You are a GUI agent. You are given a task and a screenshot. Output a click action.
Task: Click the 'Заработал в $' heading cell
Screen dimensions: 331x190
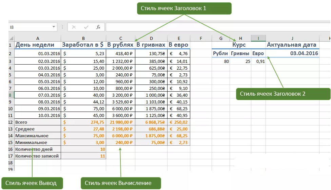click(83, 45)
